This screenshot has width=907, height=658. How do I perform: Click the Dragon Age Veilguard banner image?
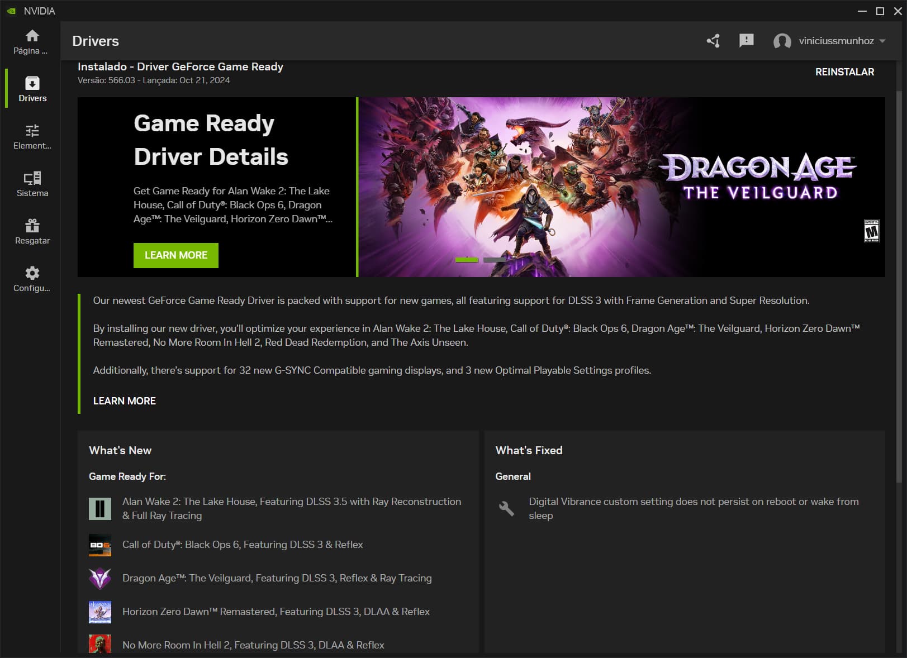[621, 187]
